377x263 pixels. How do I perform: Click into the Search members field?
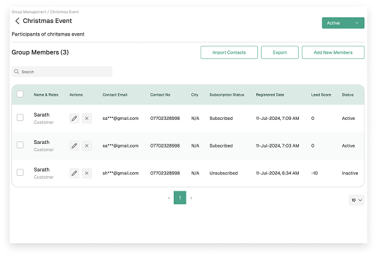tap(62, 72)
